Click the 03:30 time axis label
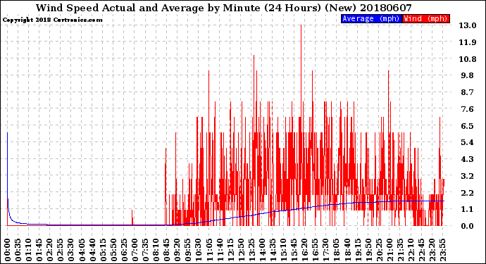This screenshot has height=264, width=486. [71, 250]
